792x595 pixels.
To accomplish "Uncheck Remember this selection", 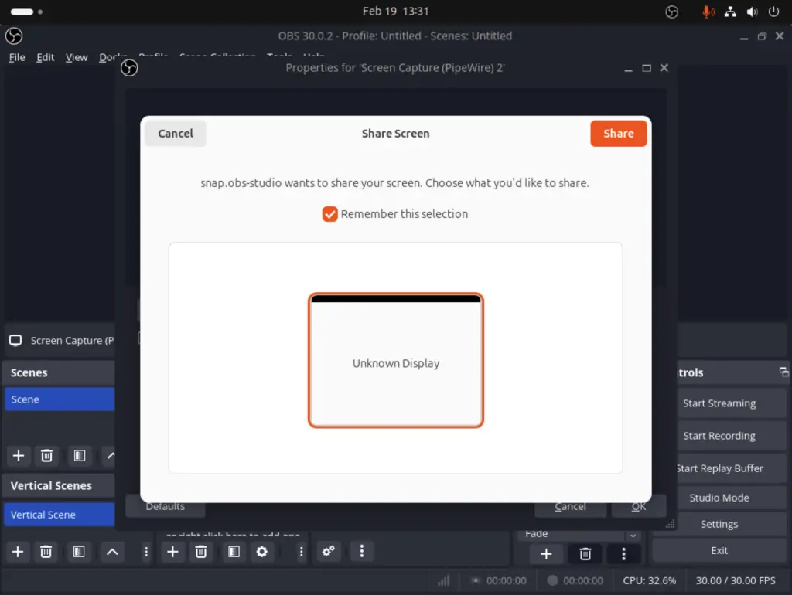I will [x=329, y=214].
